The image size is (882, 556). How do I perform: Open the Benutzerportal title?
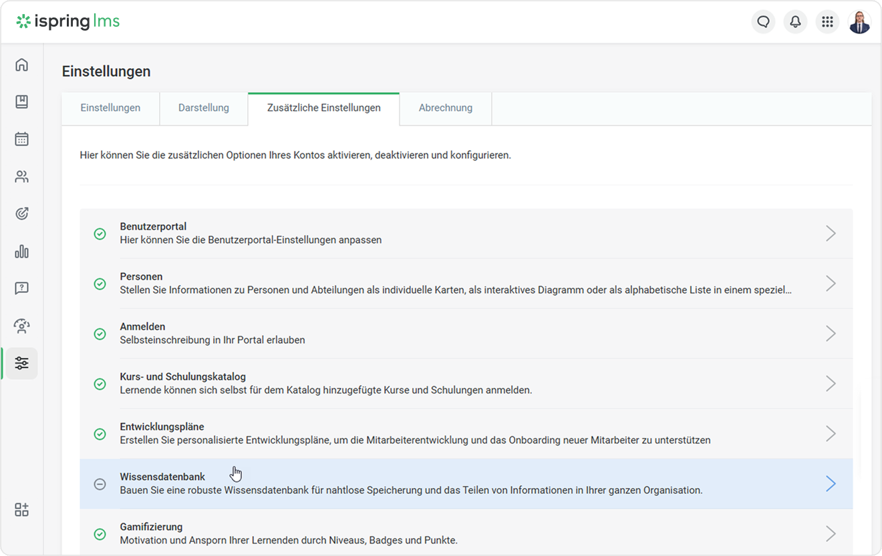point(153,227)
